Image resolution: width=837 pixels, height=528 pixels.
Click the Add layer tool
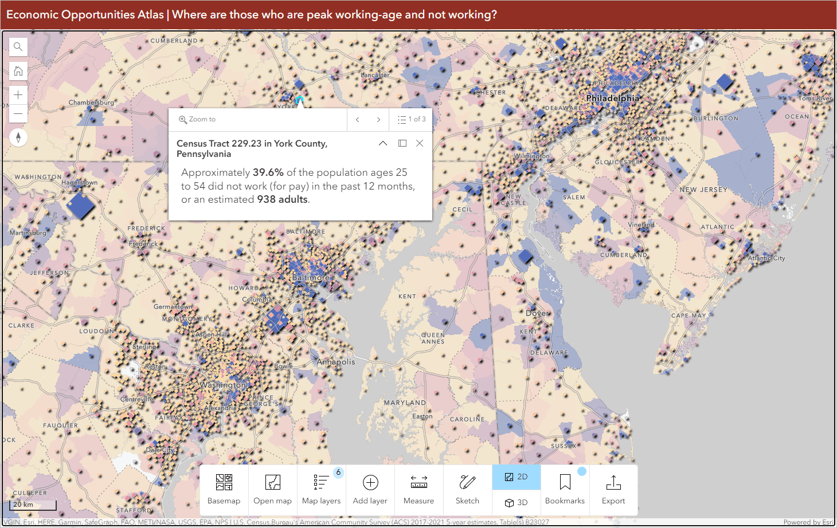370,490
